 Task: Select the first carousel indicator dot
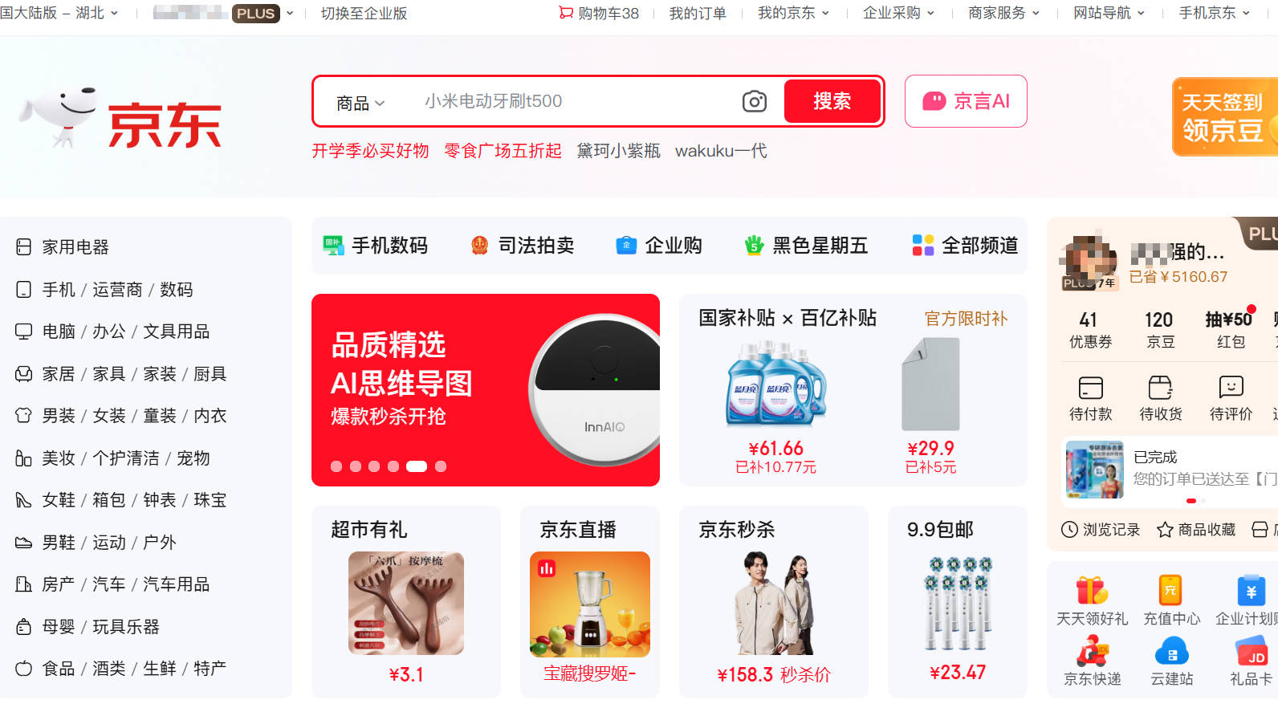(x=336, y=466)
